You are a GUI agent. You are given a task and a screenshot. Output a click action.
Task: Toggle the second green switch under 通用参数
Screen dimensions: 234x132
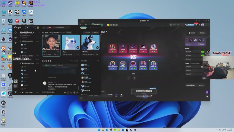tap(203, 55)
